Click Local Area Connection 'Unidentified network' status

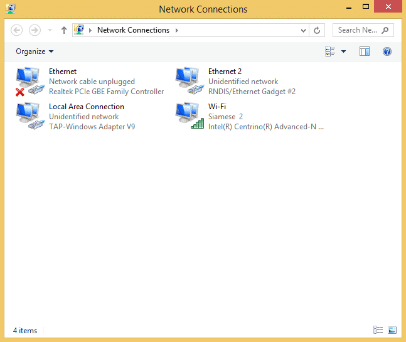84,117
